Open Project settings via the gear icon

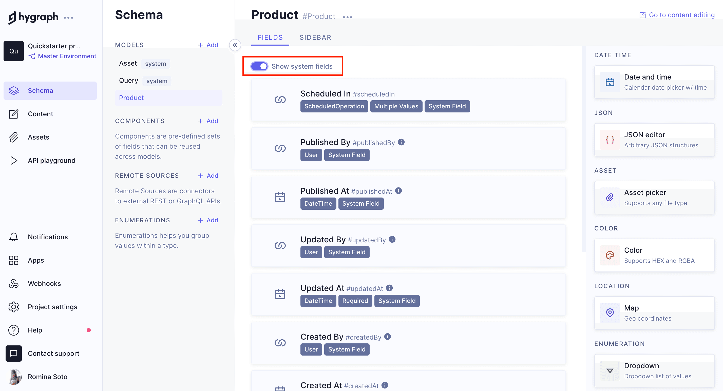[x=13, y=307]
